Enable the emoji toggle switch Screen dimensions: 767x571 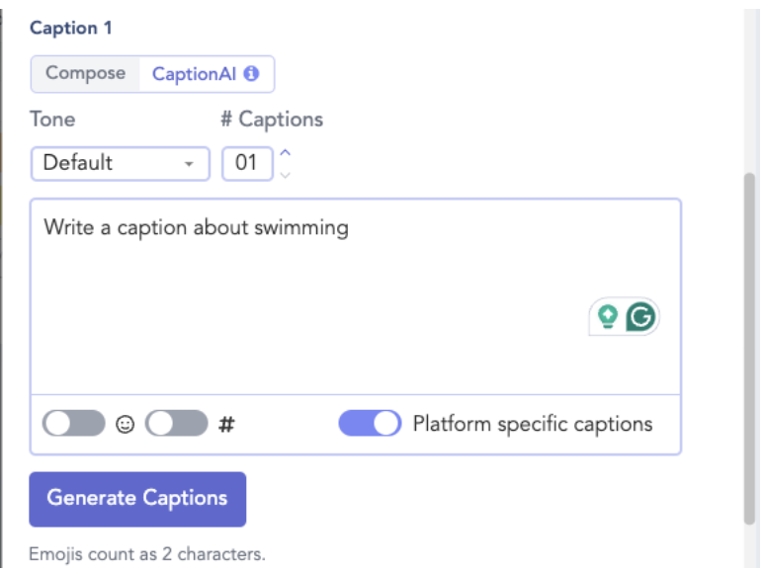point(73,424)
